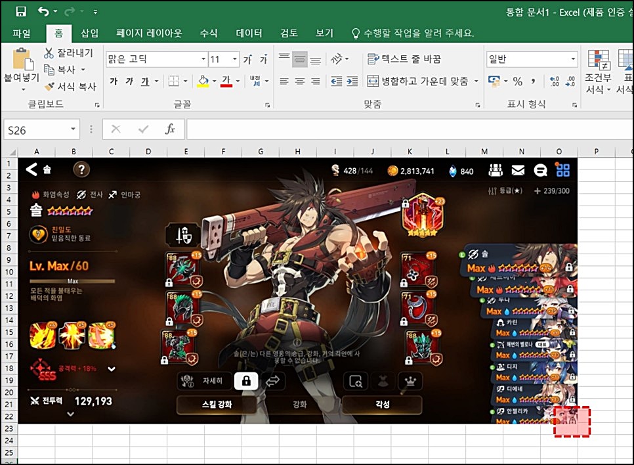634x465 pixels.
Task: Align text to the bottom of cell
Action: coord(316,60)
